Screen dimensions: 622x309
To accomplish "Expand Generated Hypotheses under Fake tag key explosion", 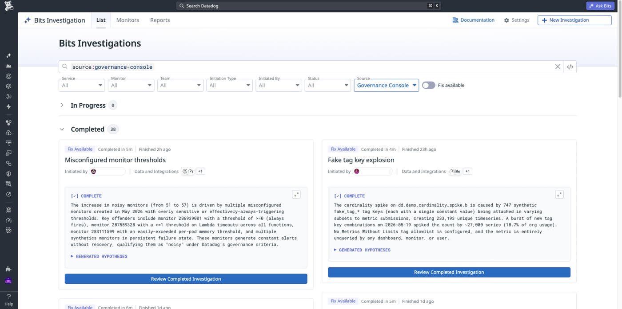I will [x=362, y=250].
